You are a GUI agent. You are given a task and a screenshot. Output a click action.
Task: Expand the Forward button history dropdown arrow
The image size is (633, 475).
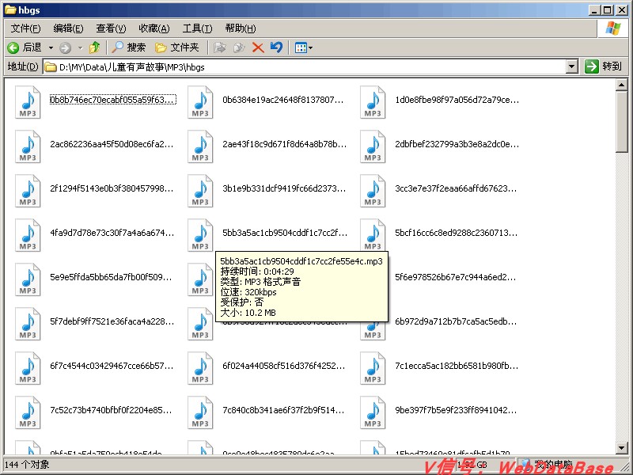coord(80,48)
